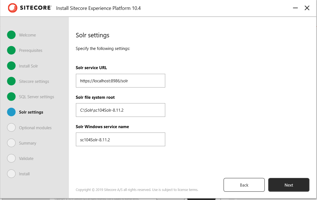Edit the Solr file system root field
This screenshot has height=200, width=317.
(x=120, y=110)
